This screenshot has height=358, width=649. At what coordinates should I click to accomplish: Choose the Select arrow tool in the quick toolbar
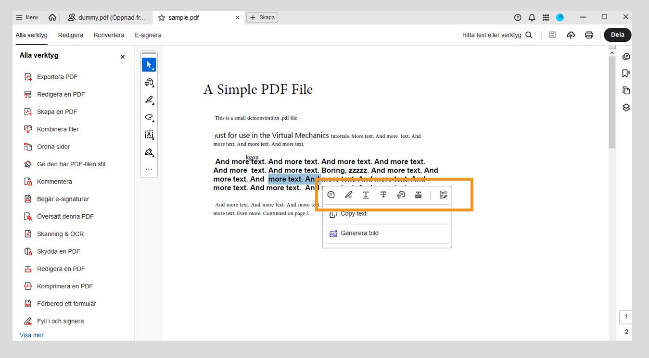(149, 65)
